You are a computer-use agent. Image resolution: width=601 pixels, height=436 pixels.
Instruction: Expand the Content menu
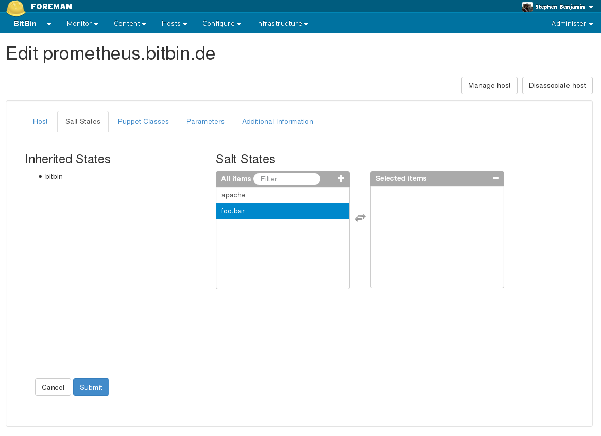[130, 23]
